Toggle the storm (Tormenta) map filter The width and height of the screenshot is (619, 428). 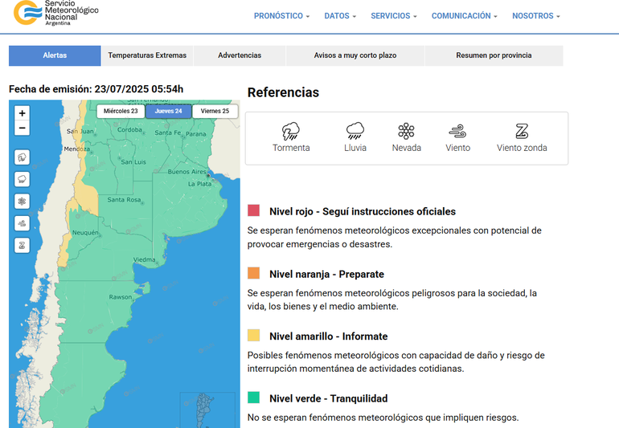pos(23,157)
